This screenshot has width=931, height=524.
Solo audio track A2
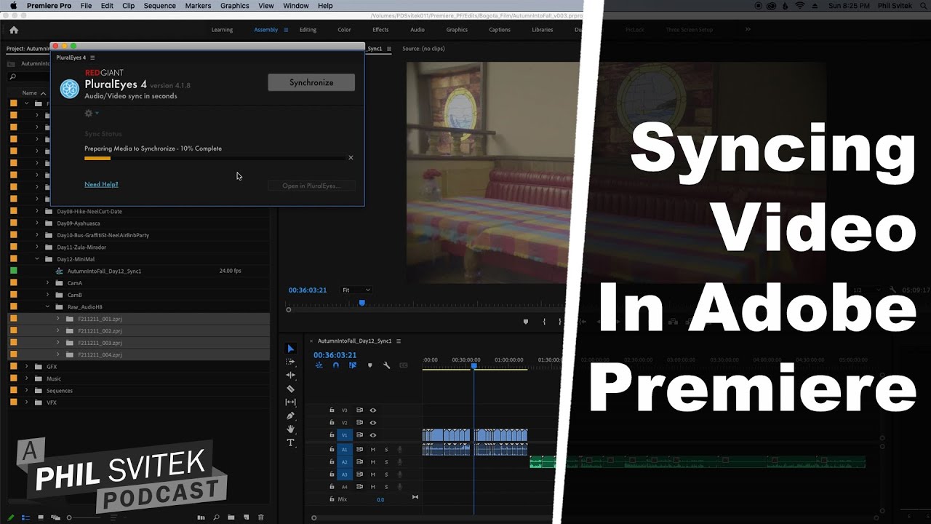click(x=386, y=462)
